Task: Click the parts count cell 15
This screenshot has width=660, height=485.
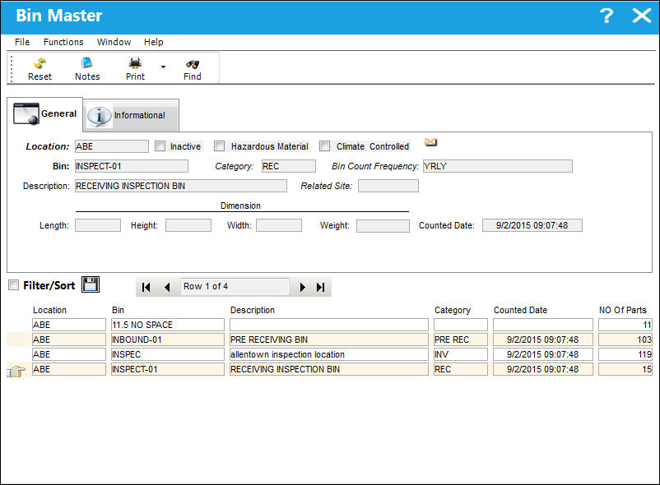Action: click(625, 369)
